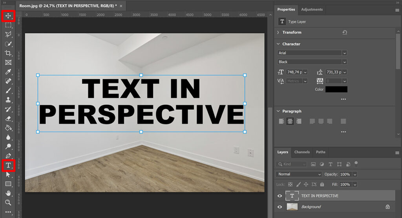Select the Crop tool
Screen dimensions: 402x218
coord(8,53)
